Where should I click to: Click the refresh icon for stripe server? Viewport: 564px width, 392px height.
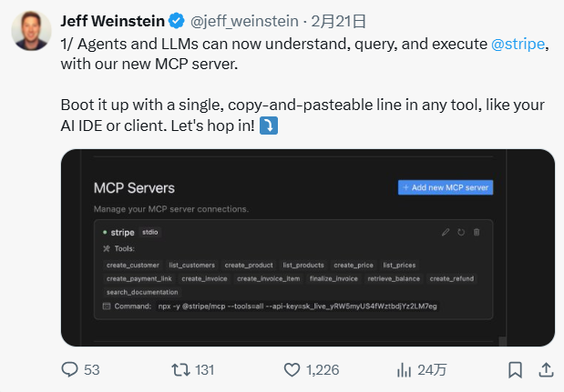[461, 232]
